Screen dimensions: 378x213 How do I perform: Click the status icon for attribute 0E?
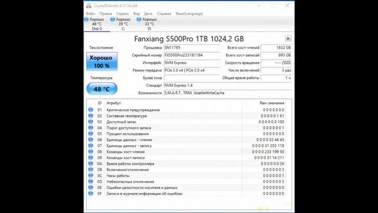[x=90, y=188]
